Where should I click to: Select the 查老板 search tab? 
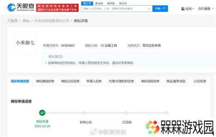pos(99,3)
